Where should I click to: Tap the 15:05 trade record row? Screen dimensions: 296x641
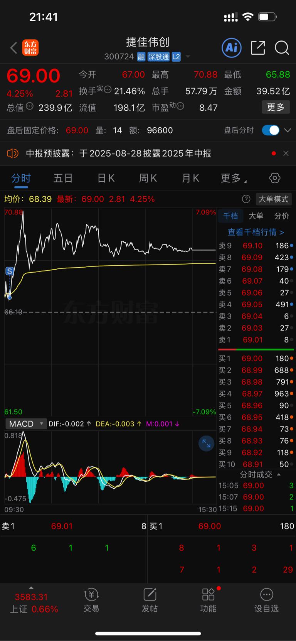tap(256, 486)
